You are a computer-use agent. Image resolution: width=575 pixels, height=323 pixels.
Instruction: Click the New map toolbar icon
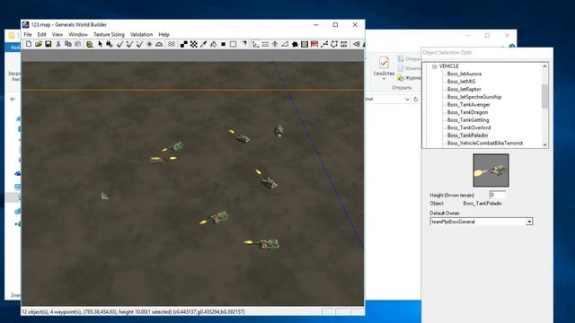point(29,44)
